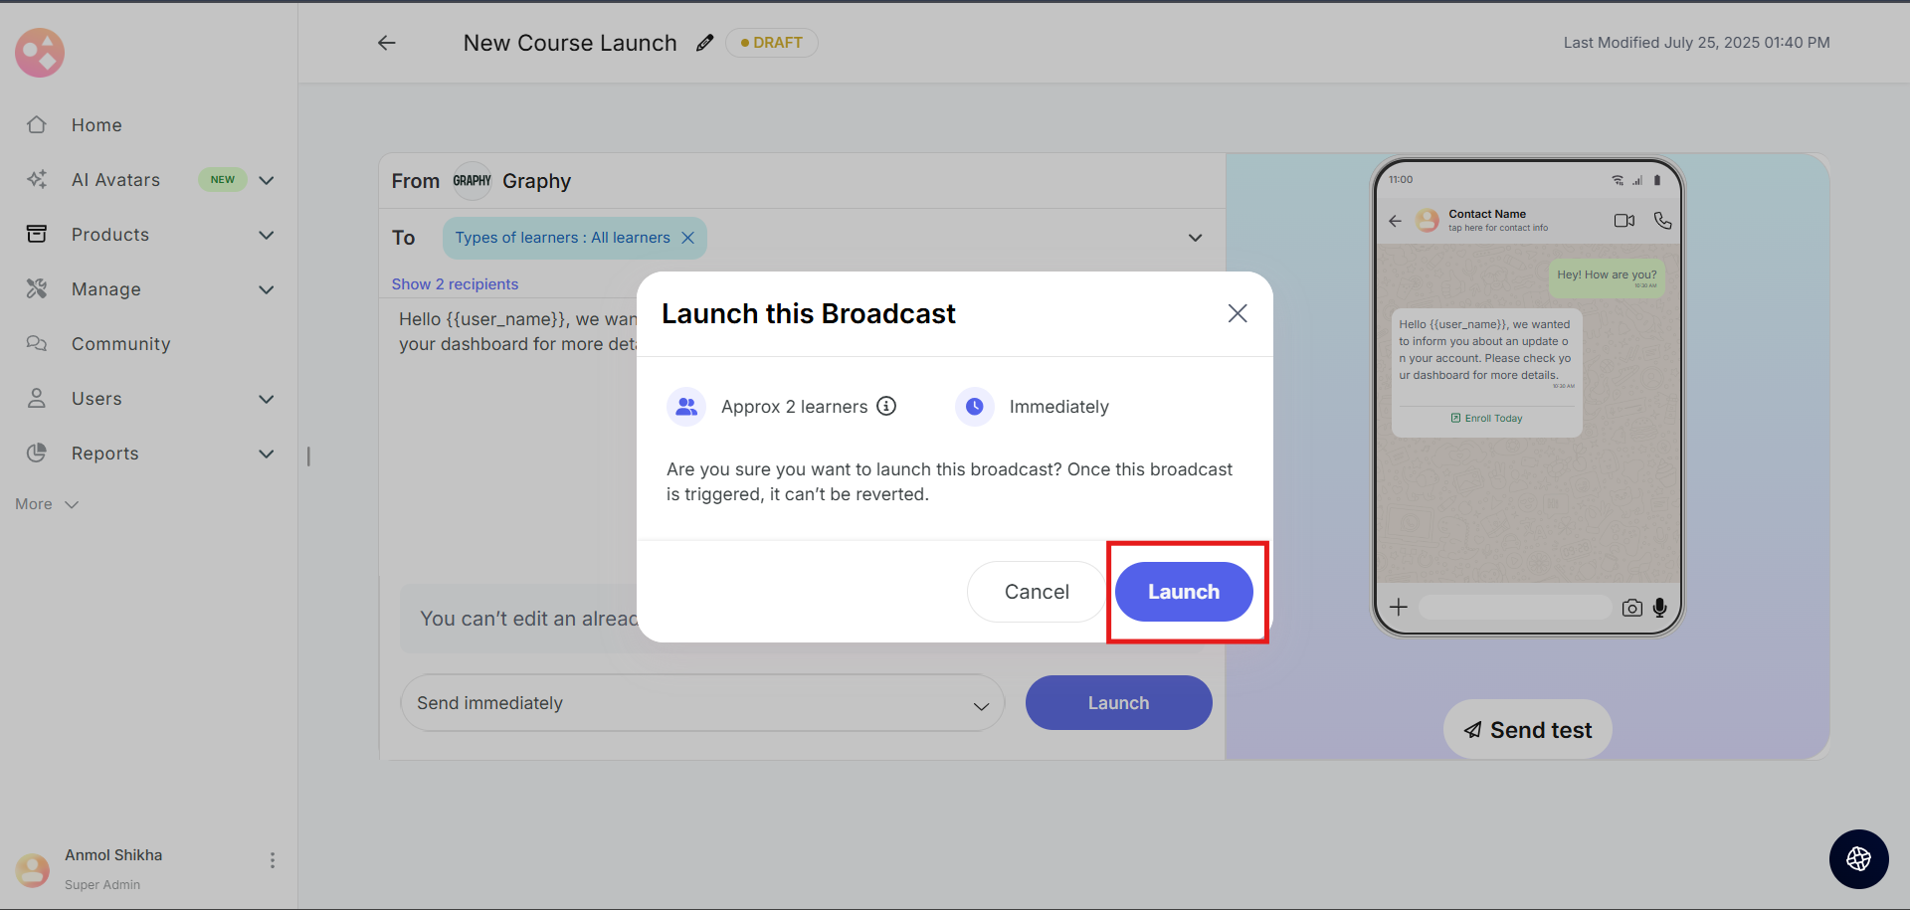Click the Graphy logo in the sidebar

[x=40, y=53]
